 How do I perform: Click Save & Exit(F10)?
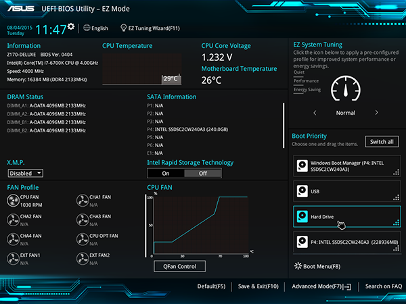tap(258, 286)
